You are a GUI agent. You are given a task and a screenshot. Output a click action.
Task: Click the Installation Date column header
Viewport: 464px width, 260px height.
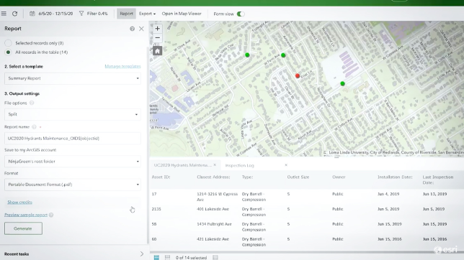click(395, 177)
